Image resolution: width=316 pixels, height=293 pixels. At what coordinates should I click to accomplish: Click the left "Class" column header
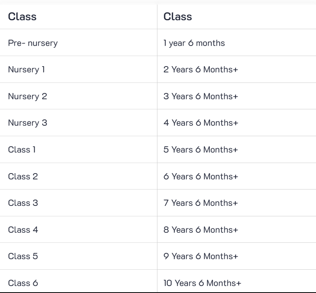(x=23, y=17)
